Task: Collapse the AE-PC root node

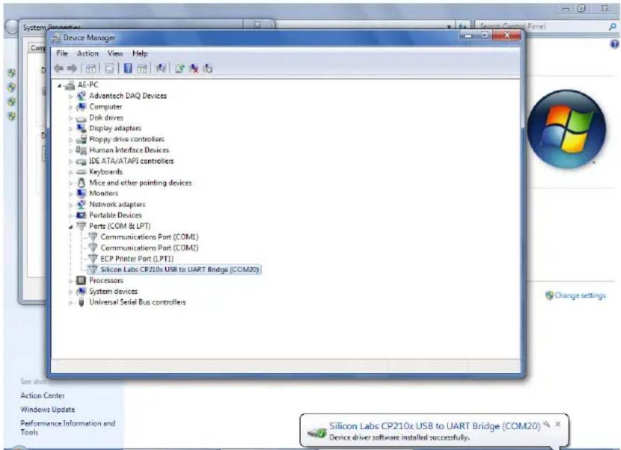Action: (x=60, y=85)
